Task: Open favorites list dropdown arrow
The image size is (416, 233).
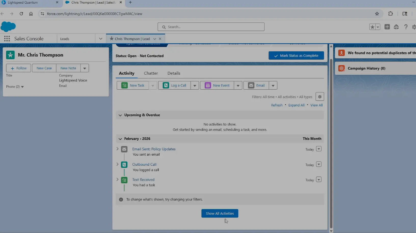Action: 378,27
